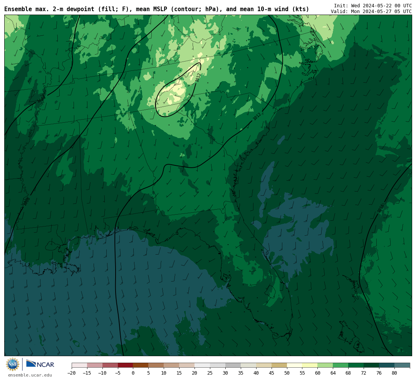Click the 35 colorbar tick label

click(x=241, y=373)
